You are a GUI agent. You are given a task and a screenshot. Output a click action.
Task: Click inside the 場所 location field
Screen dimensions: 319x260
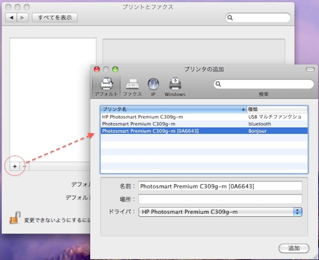point(219,199)
